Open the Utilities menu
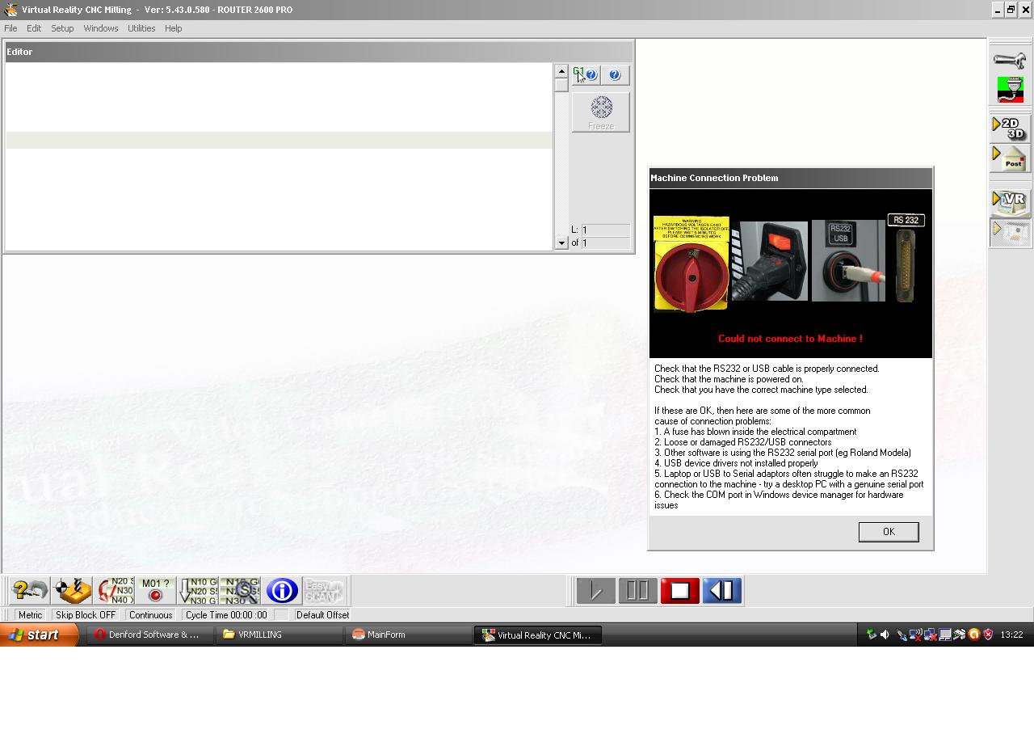 tap(141, 28)
